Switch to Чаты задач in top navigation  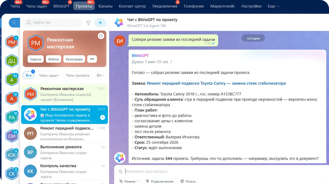pyautogui.click(x=36, y=6)
